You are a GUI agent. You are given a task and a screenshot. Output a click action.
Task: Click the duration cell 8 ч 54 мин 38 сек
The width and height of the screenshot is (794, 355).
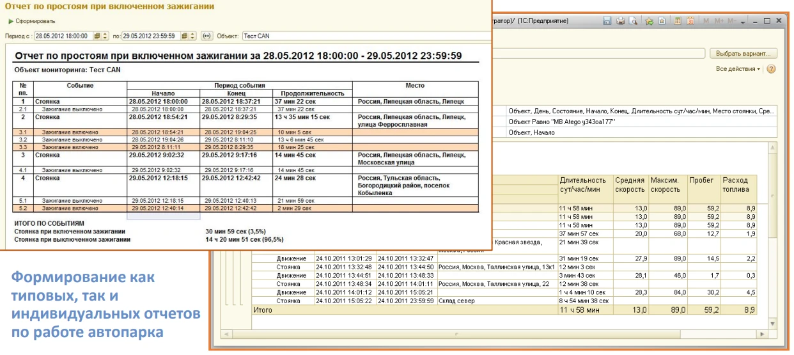[586, 301]
